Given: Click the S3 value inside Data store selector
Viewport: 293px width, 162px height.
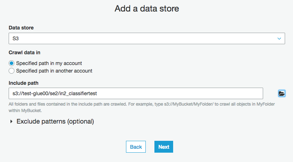Looking at the screenshot, I should (x=15, y=38).
